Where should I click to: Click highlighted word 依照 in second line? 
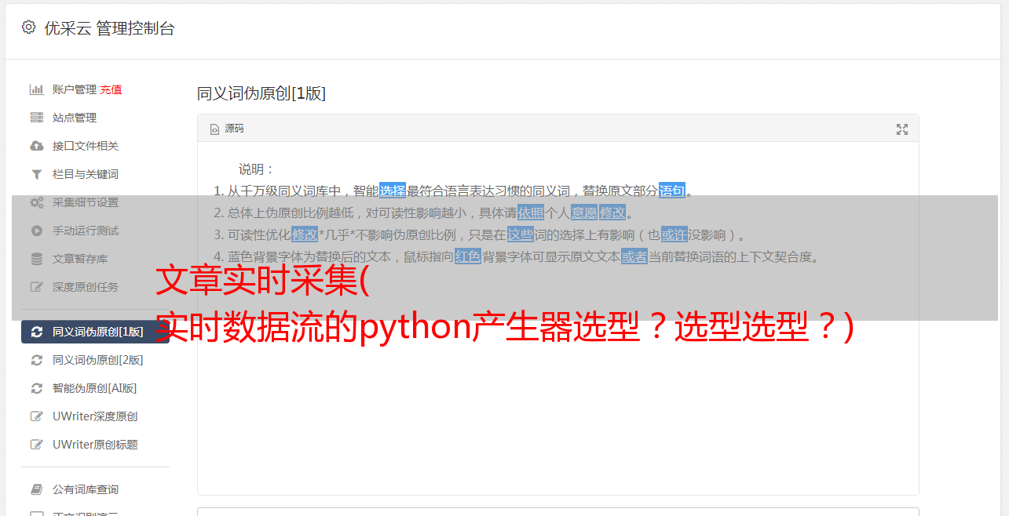pyautogui.click(x=531, y=213)
